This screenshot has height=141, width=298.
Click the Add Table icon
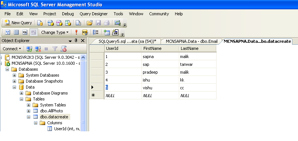point(107,32)
